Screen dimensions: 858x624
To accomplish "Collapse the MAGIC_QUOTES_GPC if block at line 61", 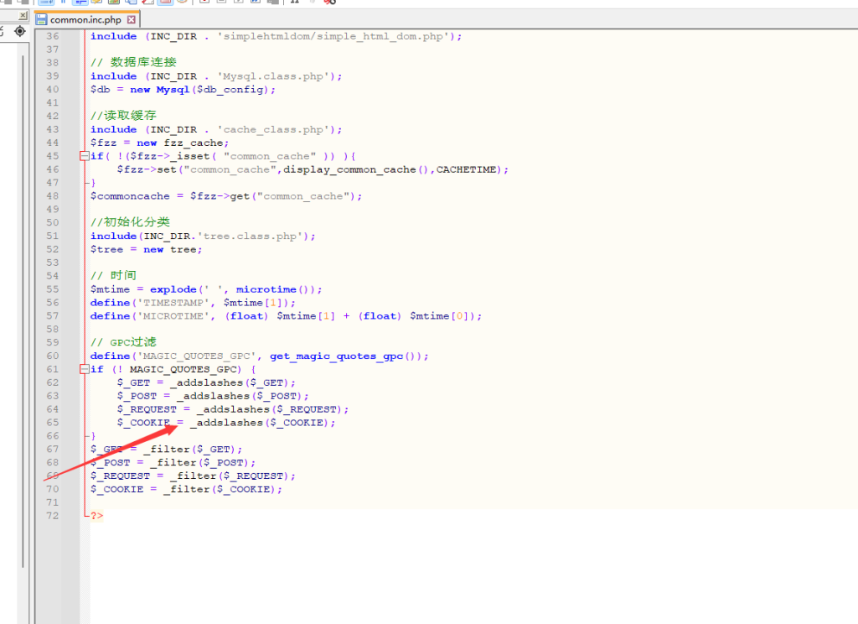I will point(84,369).
